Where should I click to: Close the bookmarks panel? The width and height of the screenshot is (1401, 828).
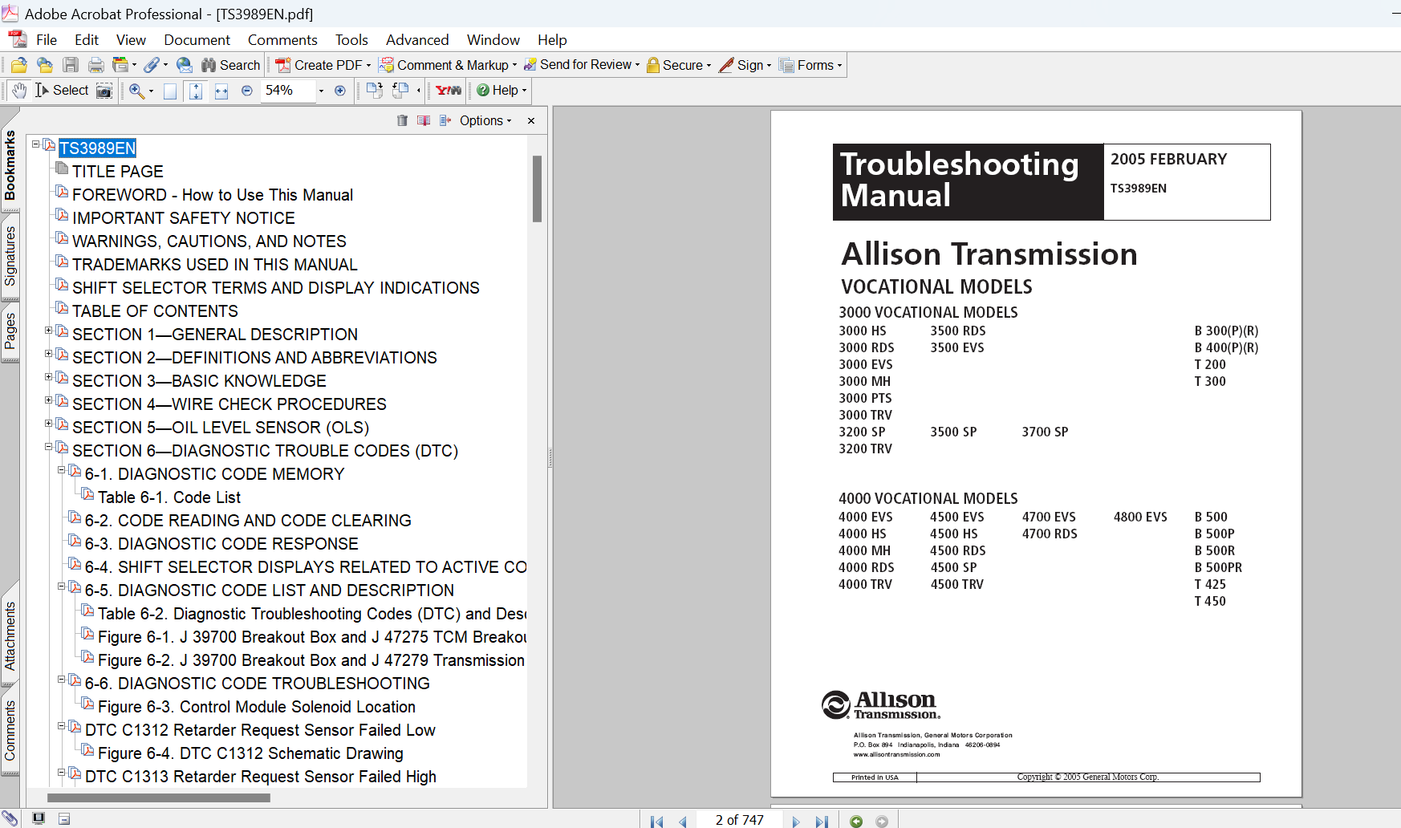coord(531,120)
